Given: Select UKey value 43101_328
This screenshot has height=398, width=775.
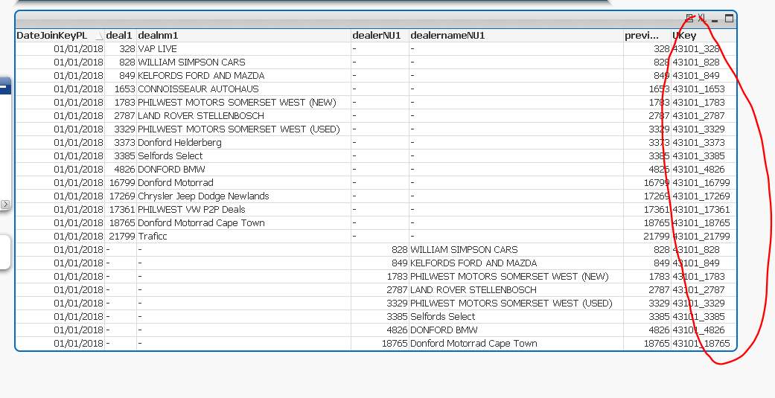Looking at the screenshot, I should 696,49.
